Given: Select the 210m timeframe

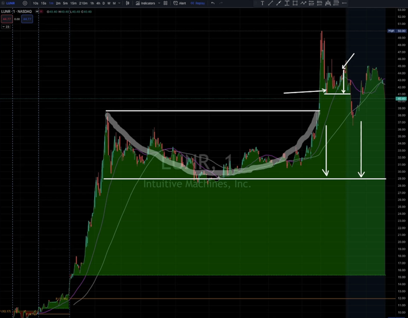Looking at the screenshot, I should (83, 3).
